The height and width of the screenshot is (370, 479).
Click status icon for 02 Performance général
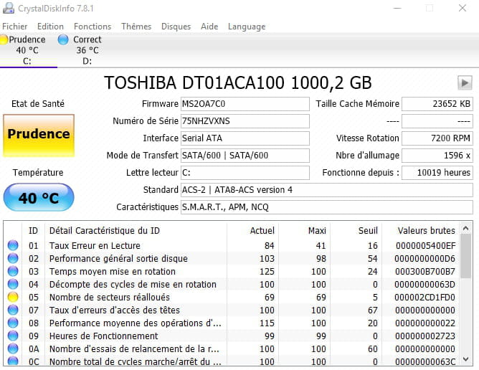13,258
